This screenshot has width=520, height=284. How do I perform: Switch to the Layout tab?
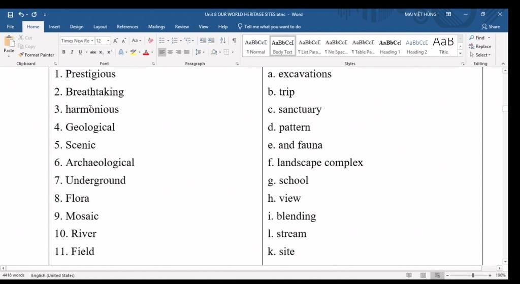point(100,26)
